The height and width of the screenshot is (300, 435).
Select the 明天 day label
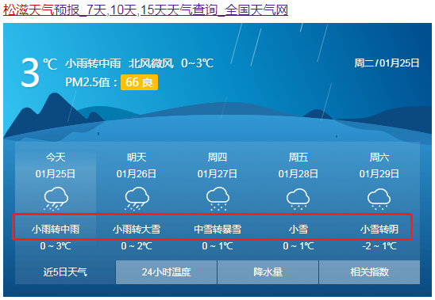click(x=137, y=158)
